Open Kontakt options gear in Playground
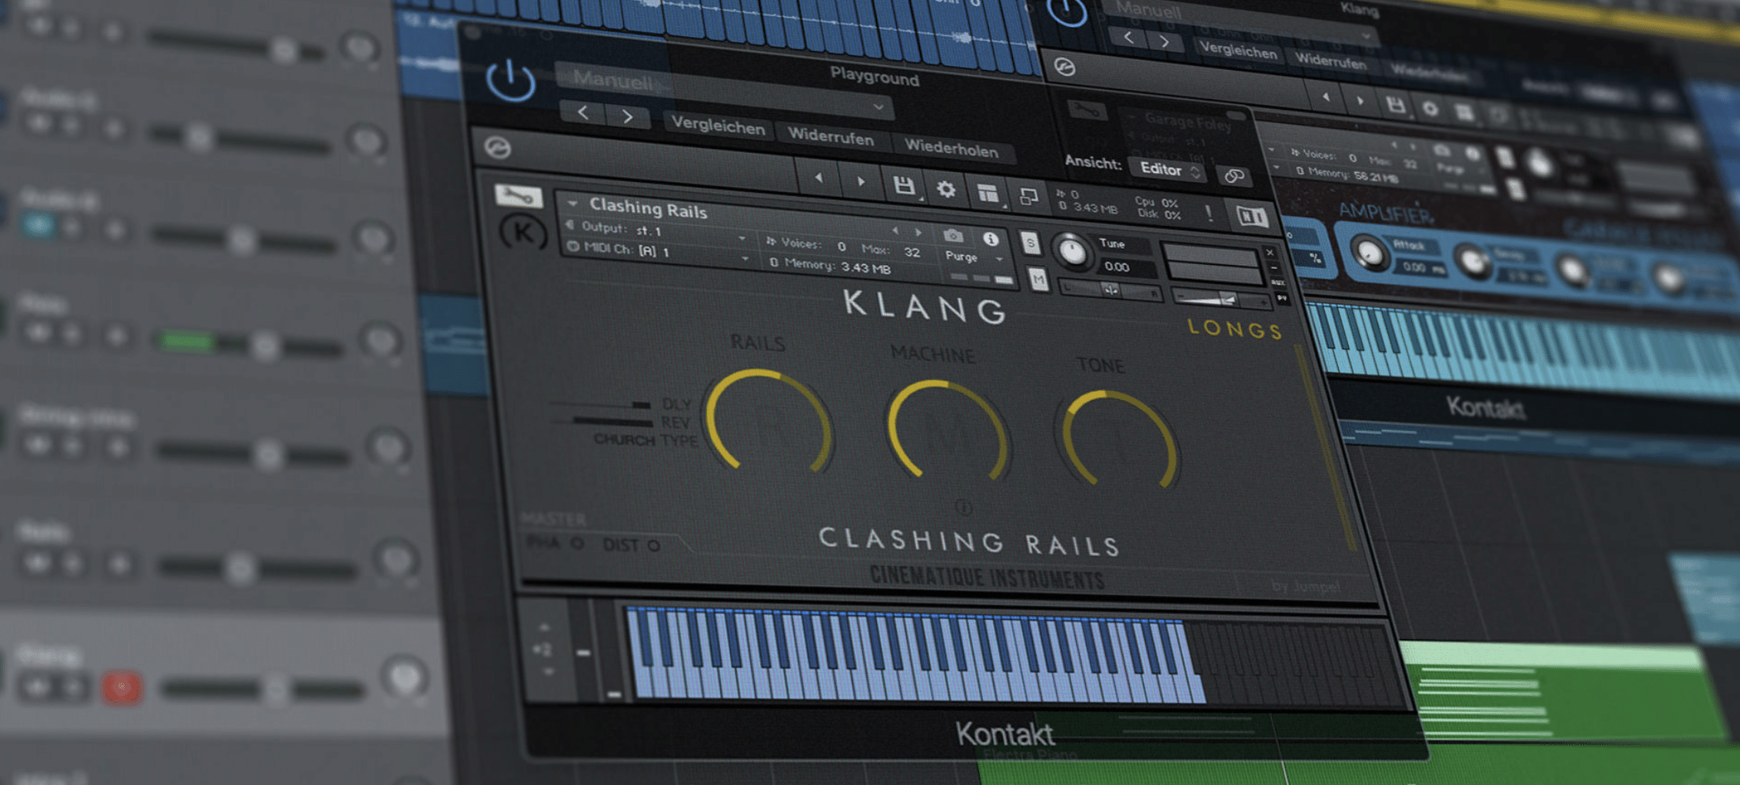Screen dimensions: 1740x785 [946, 189]
